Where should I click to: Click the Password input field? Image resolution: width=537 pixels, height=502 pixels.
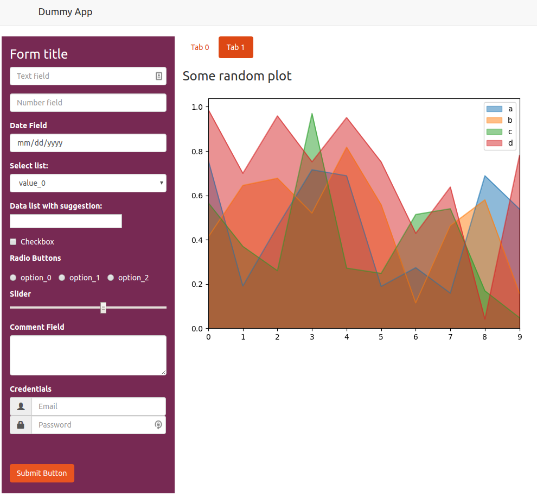pos(99,425)
